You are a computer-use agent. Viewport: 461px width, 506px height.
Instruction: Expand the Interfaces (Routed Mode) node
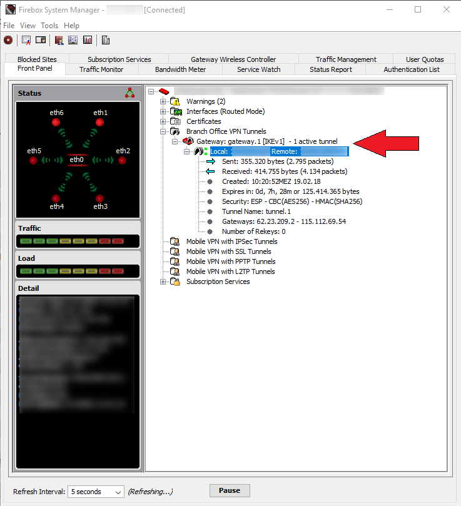164,111
